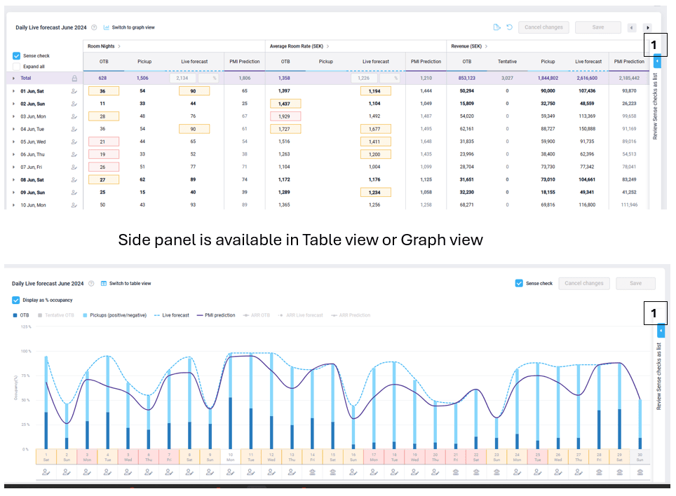Switch to graph view
The height and width of the screenshot is (496, 676).
[x=129, y=27]
